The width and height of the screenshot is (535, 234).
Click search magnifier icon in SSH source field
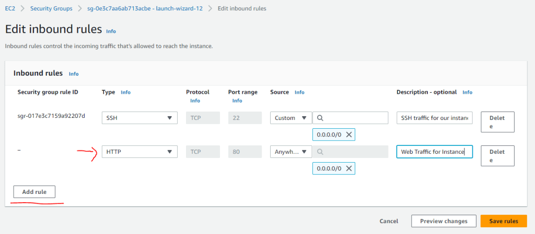(320, 118)
